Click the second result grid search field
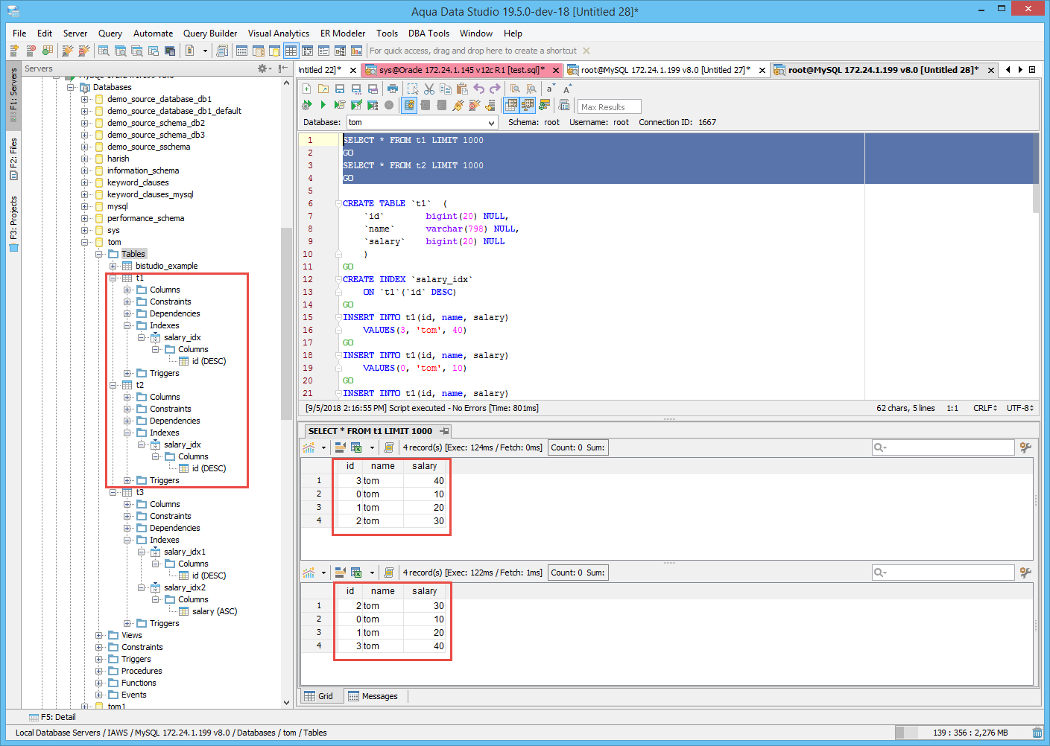 click(x=943, y=573)
